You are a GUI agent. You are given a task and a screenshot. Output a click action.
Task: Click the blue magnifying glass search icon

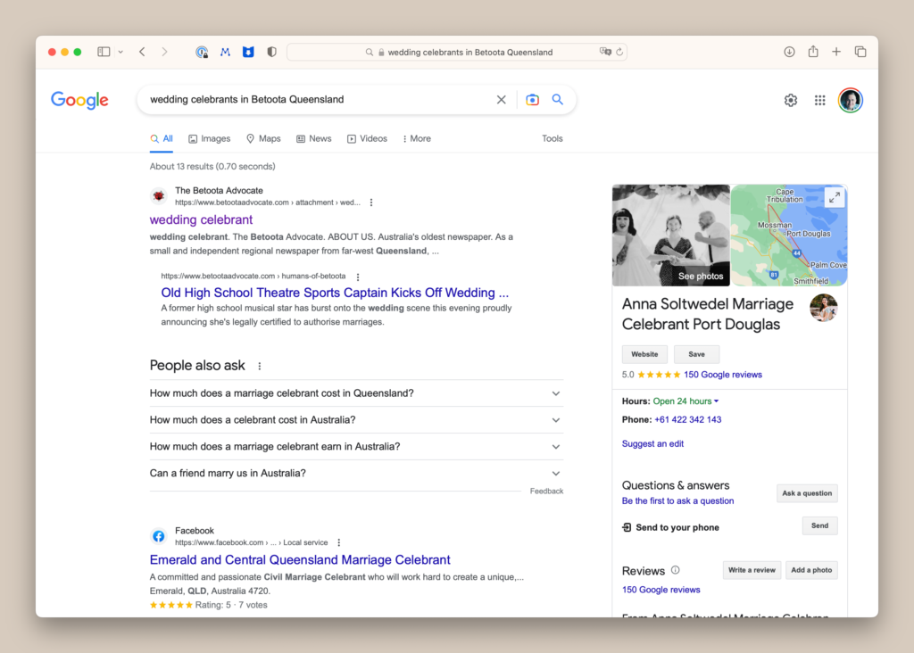tap(558, 100)
